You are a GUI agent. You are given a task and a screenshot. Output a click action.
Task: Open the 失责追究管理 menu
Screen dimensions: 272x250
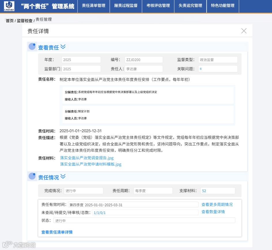pyautogui.click(x=190, y=6)
